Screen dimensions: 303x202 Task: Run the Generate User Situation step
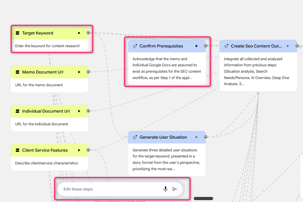197,137
